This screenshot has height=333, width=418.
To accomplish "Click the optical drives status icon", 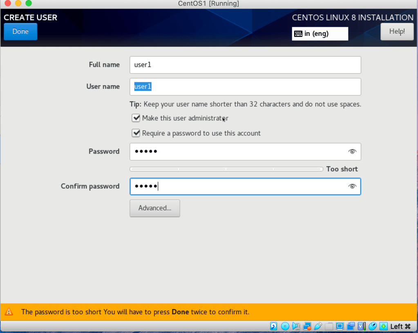I will click(285, 326).
